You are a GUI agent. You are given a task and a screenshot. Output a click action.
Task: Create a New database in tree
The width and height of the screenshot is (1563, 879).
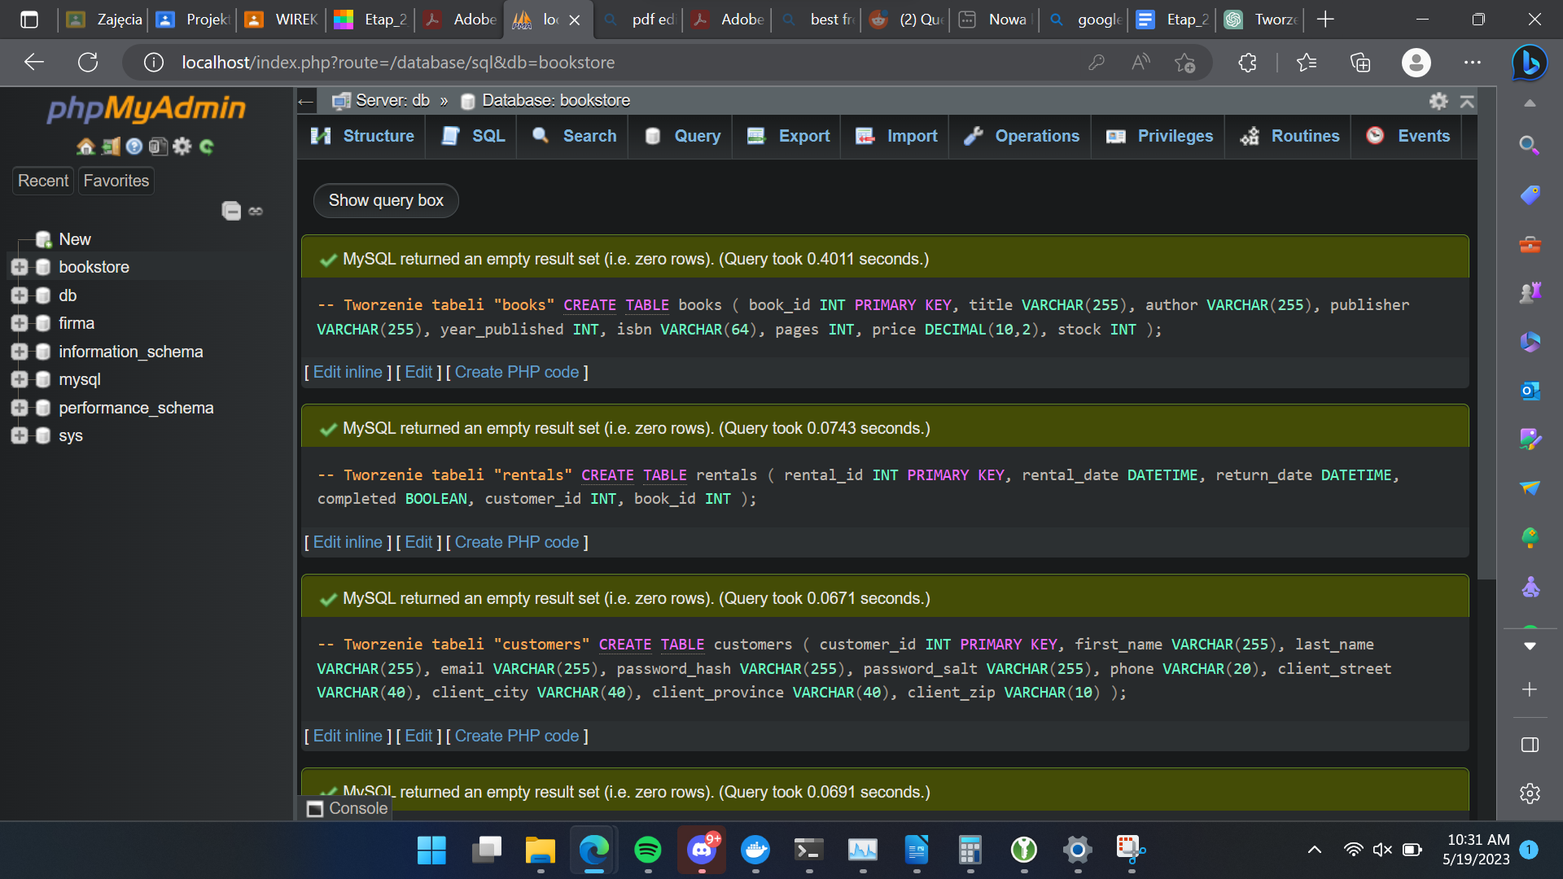(x=74, y=239)
